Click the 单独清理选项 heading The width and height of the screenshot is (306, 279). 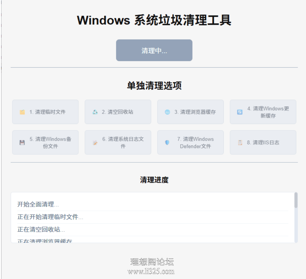point(154,86)
